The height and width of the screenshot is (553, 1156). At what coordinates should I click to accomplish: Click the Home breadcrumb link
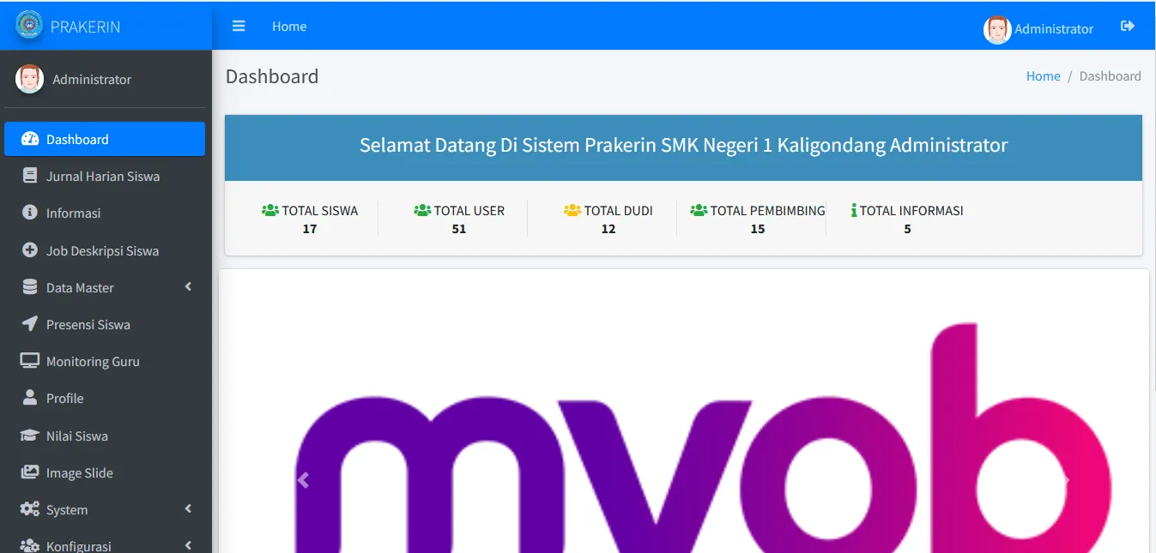click(x=1043, y=75)
